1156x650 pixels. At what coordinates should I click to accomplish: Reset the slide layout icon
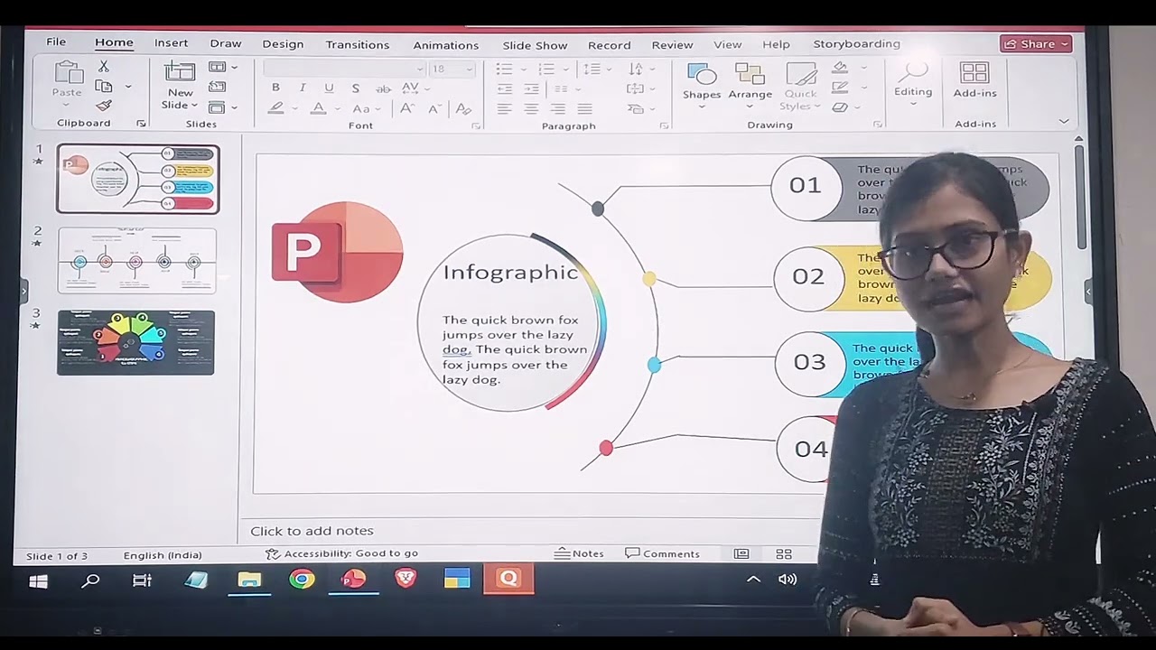[x=217, y=87]
